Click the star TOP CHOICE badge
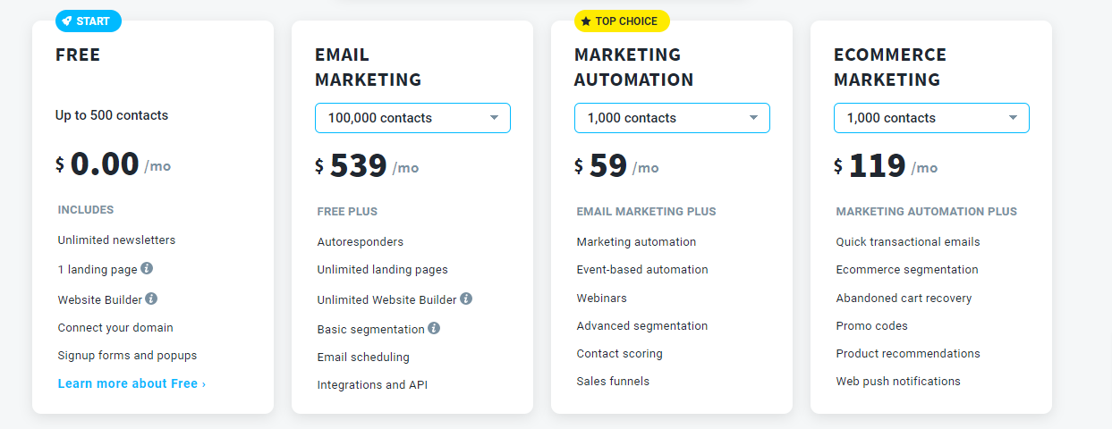The height and width of the screenshot is (429, 1112). click(x=622, y=21)
